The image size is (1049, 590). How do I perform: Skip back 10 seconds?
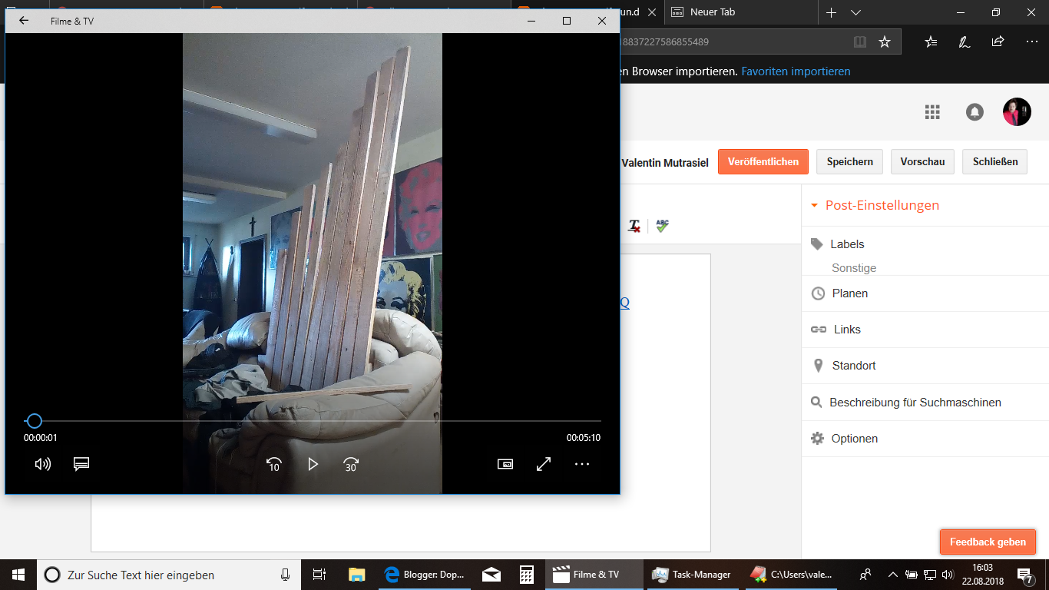pos(274,464)
